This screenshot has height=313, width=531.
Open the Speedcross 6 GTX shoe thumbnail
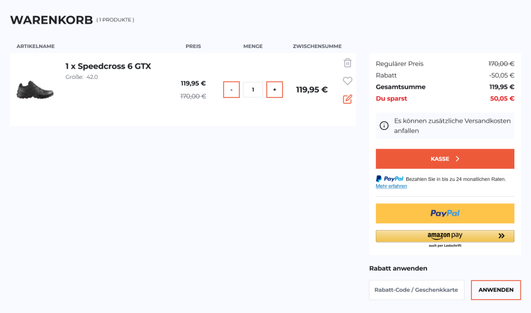tap(35, 90)
